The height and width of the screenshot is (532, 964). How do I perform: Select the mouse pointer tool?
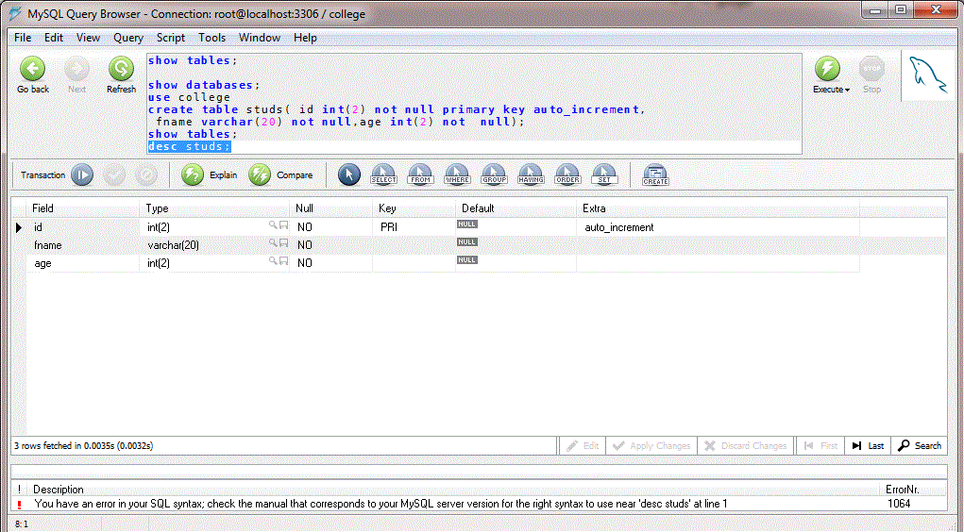349,175
